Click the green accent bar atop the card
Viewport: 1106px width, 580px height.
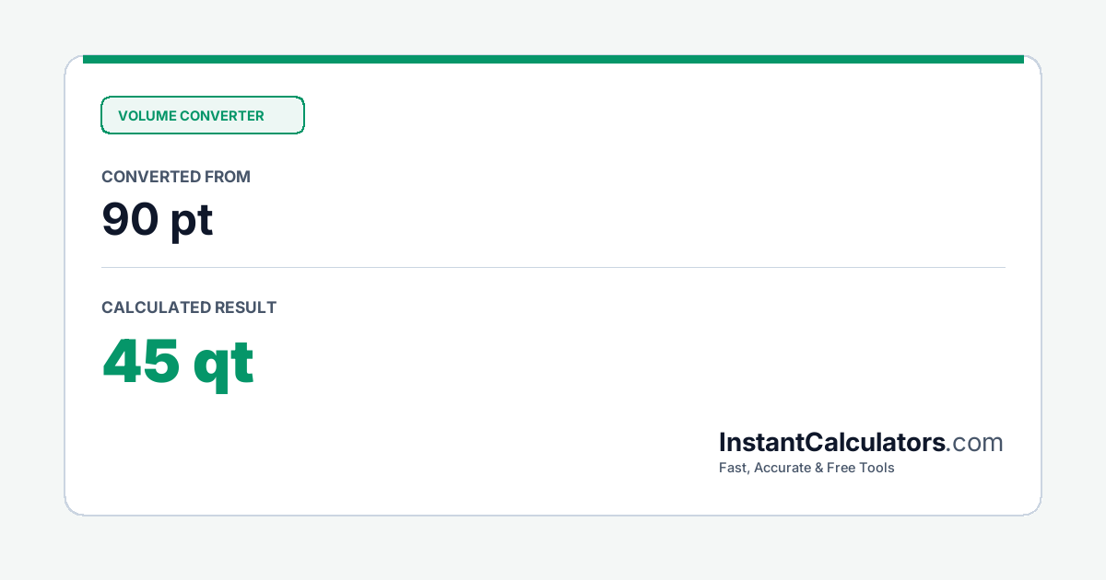553,59
